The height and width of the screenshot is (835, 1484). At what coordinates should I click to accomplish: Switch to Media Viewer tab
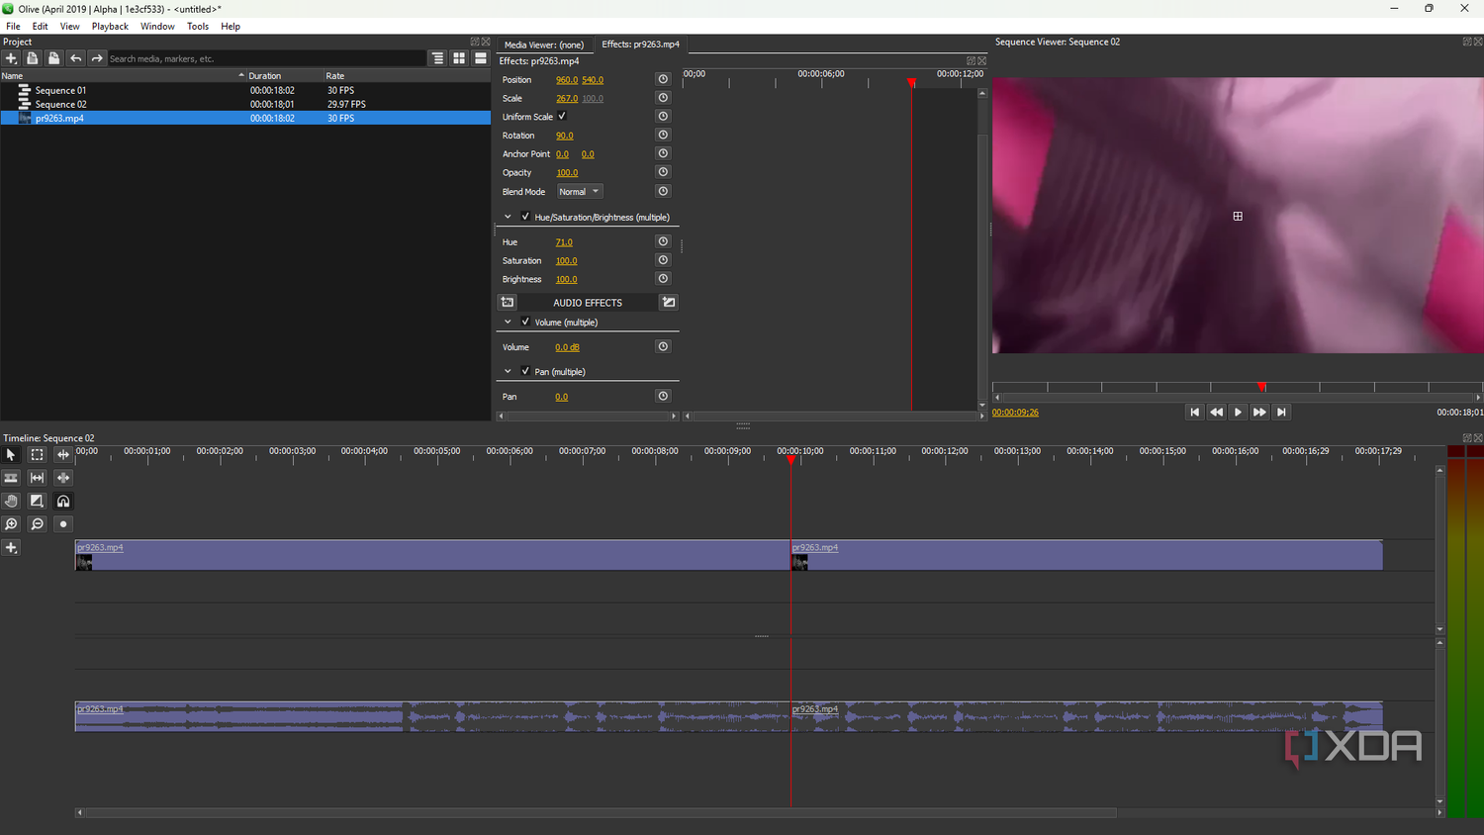coord(544,45)
